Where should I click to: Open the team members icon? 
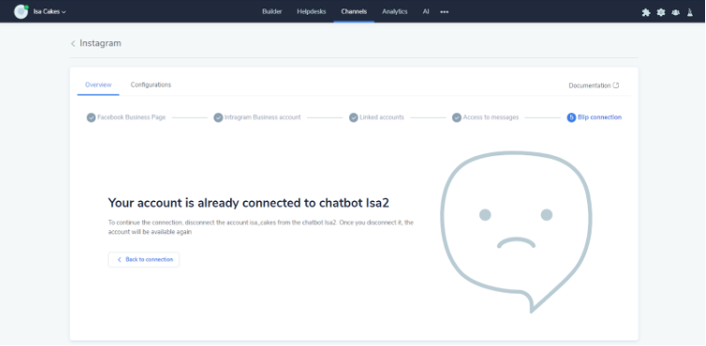(675, 12)
